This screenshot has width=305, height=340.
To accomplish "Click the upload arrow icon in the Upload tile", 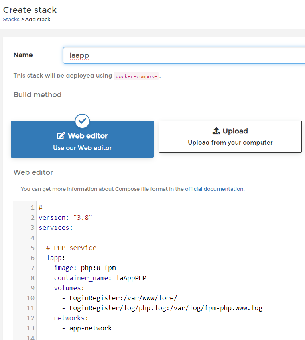I will [216, 131].
